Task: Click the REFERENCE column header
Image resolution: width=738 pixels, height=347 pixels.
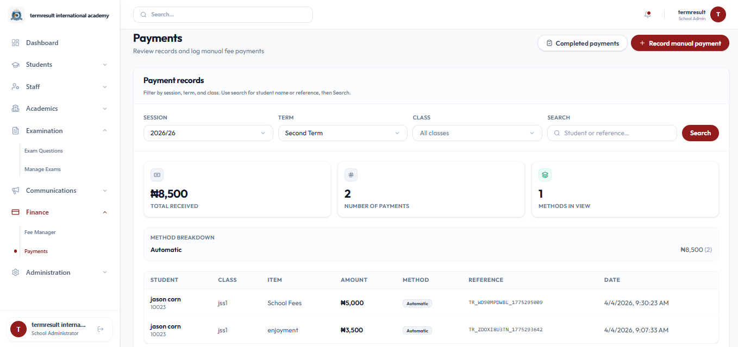Action: click(486, 280)
